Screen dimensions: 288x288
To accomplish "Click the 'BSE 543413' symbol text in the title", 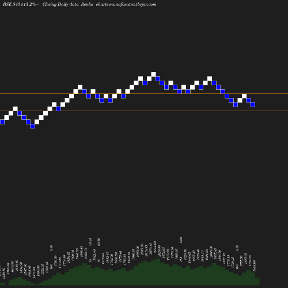I will (x=16, y=5).
